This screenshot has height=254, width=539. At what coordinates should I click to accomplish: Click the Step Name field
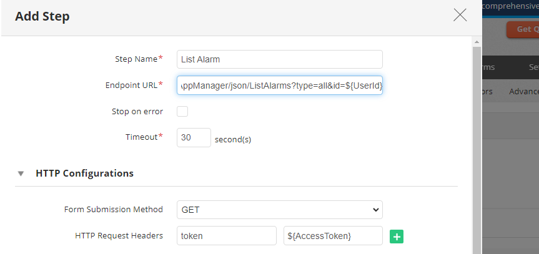coord(279,59)
